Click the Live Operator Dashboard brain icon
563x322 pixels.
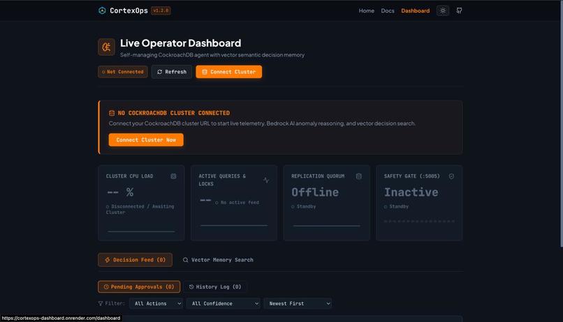tap(106, 47)
